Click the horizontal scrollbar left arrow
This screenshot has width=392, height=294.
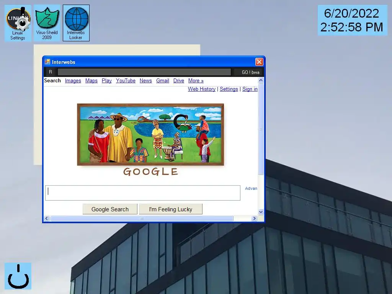46,218
